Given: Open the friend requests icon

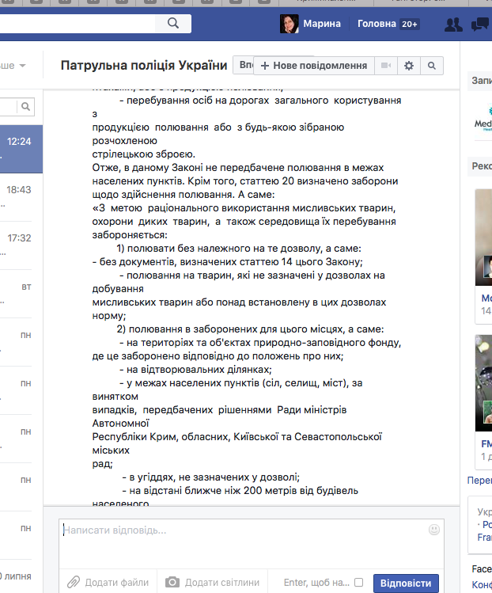Looking at the screenshot, I should 453,25.
